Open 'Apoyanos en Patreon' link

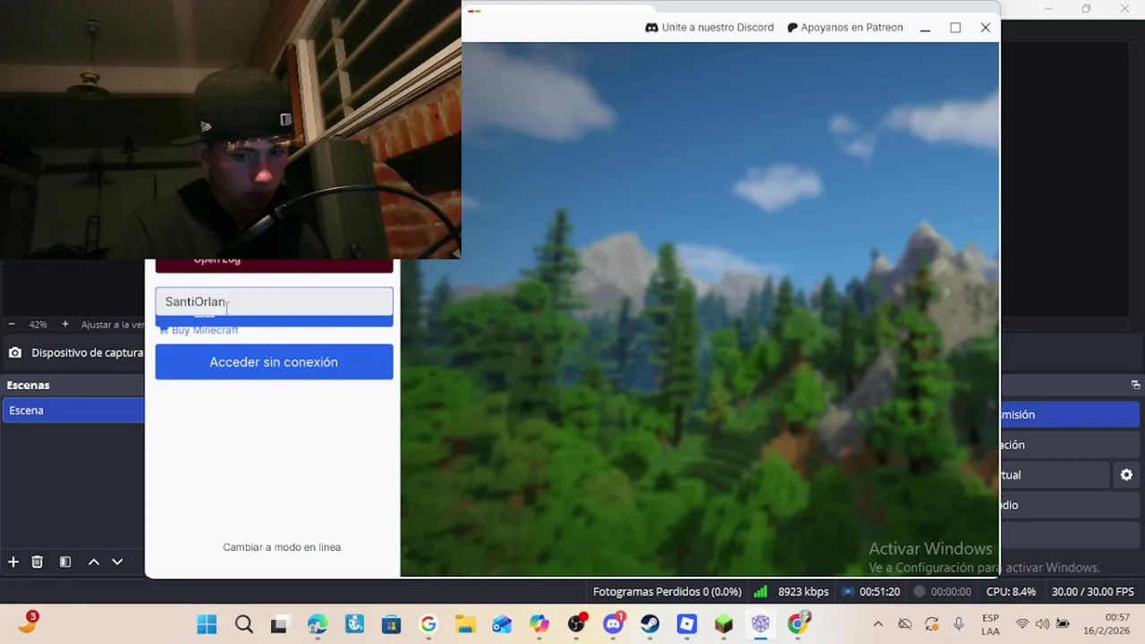coord(844,28)
